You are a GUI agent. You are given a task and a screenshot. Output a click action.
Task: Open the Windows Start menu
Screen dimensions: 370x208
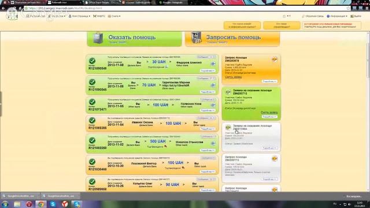(5, 204)
